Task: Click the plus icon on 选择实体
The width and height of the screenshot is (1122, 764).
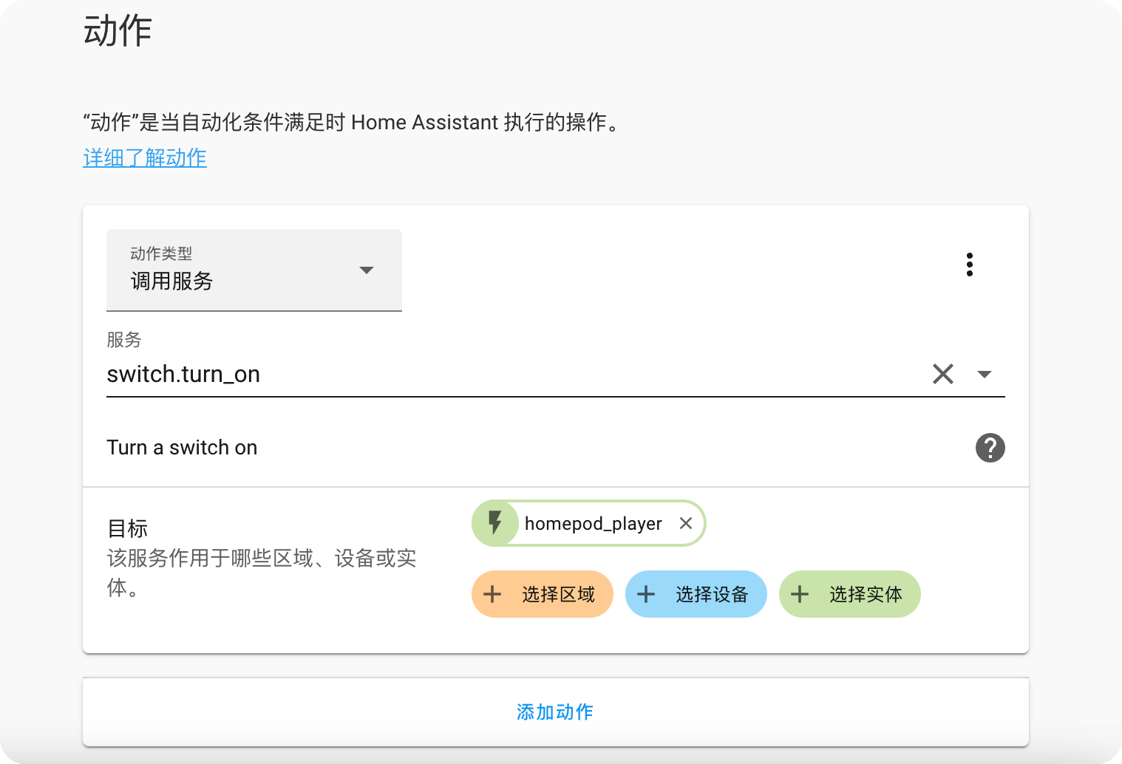Action: point(800,594)
